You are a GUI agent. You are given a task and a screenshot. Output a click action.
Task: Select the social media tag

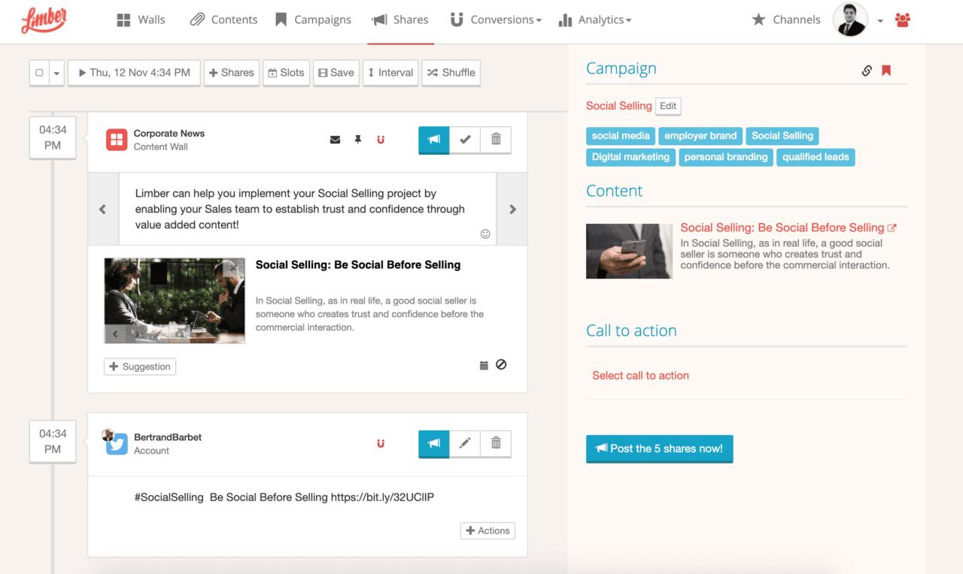(x=621, y=136)
